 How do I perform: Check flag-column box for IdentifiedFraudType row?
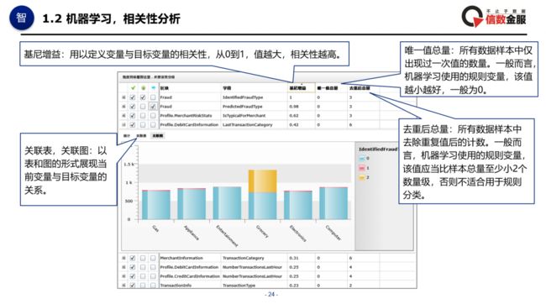[x=153, y=97]
